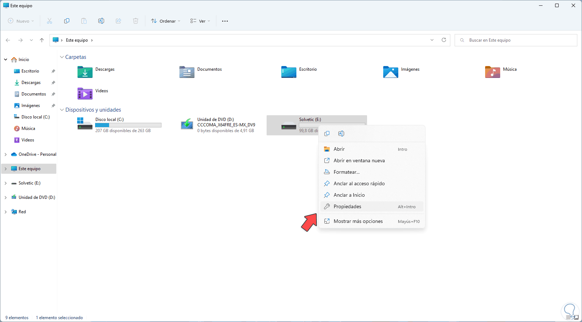Select Música in the navigation pane
The width and height of the screenshot is (582, 322).
tap(29, 129)
